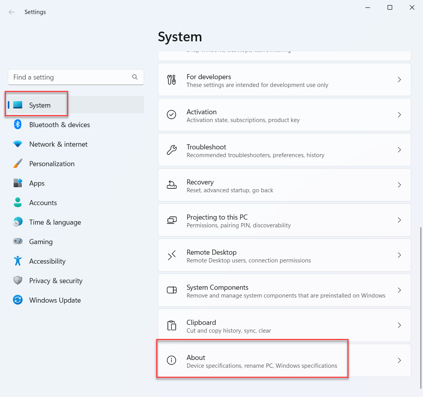This screenshot has height=397, width=423.
Task: Open the About settings row
Action: [284, 360]
